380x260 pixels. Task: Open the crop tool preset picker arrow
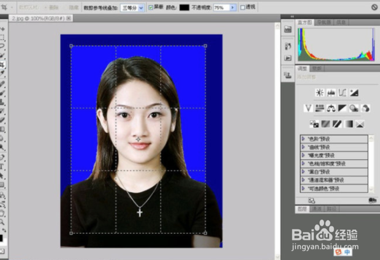pyautogui.click(x=12, y=7)
